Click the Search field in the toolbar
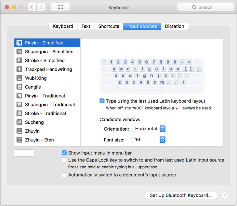 (205, 7)
